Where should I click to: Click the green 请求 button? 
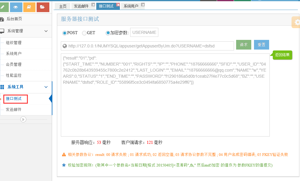point(244,45)
